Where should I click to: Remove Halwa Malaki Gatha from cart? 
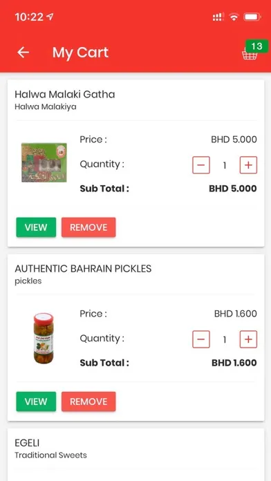tap(88, 227)
